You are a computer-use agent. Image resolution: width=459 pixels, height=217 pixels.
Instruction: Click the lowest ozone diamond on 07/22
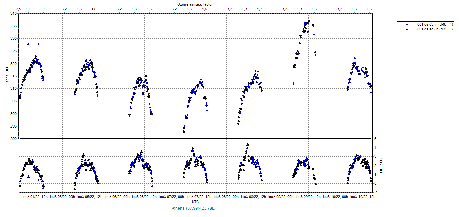click(184, 132)
